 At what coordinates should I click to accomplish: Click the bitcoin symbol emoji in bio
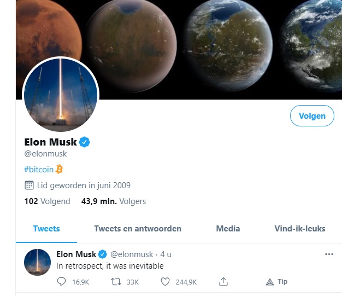point(59,169)
